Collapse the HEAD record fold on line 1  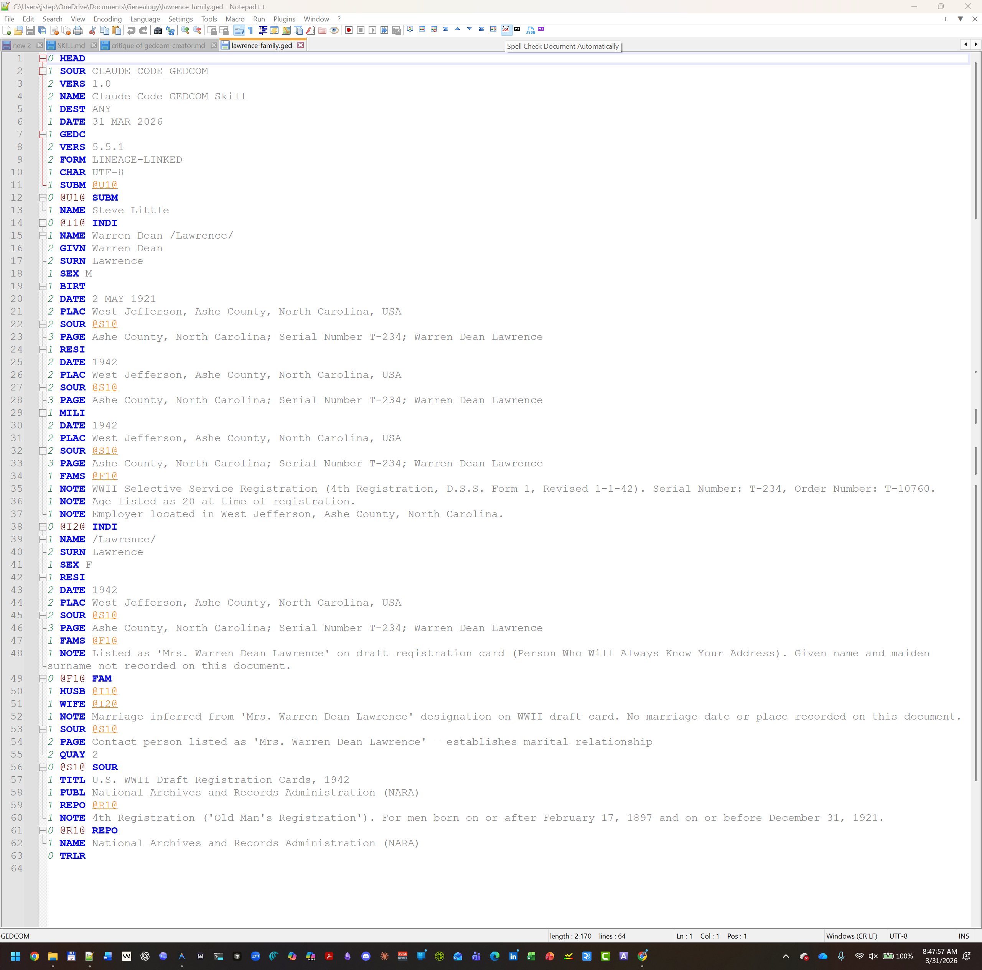pyautogui.click(x=43, y=58)
